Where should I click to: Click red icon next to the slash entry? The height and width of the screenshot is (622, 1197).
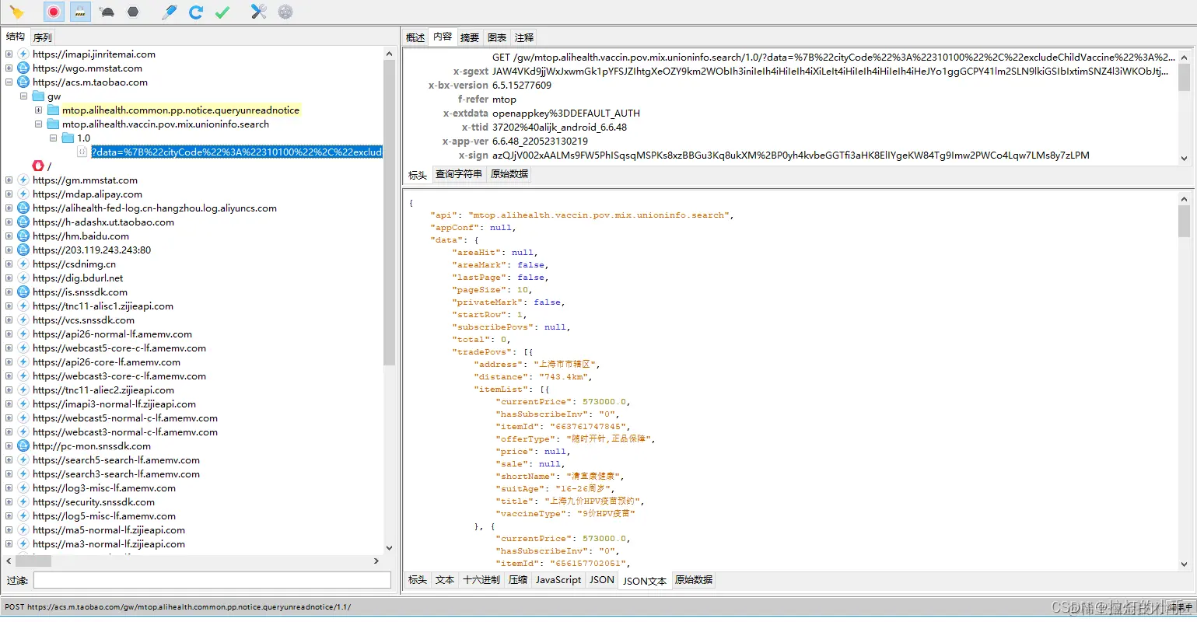coord(38,166)
